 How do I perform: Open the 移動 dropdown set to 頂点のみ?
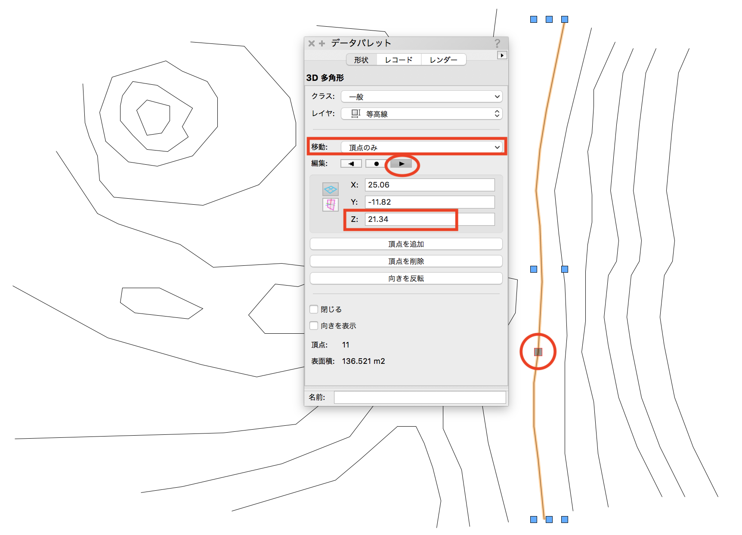(x=421, y=148)
